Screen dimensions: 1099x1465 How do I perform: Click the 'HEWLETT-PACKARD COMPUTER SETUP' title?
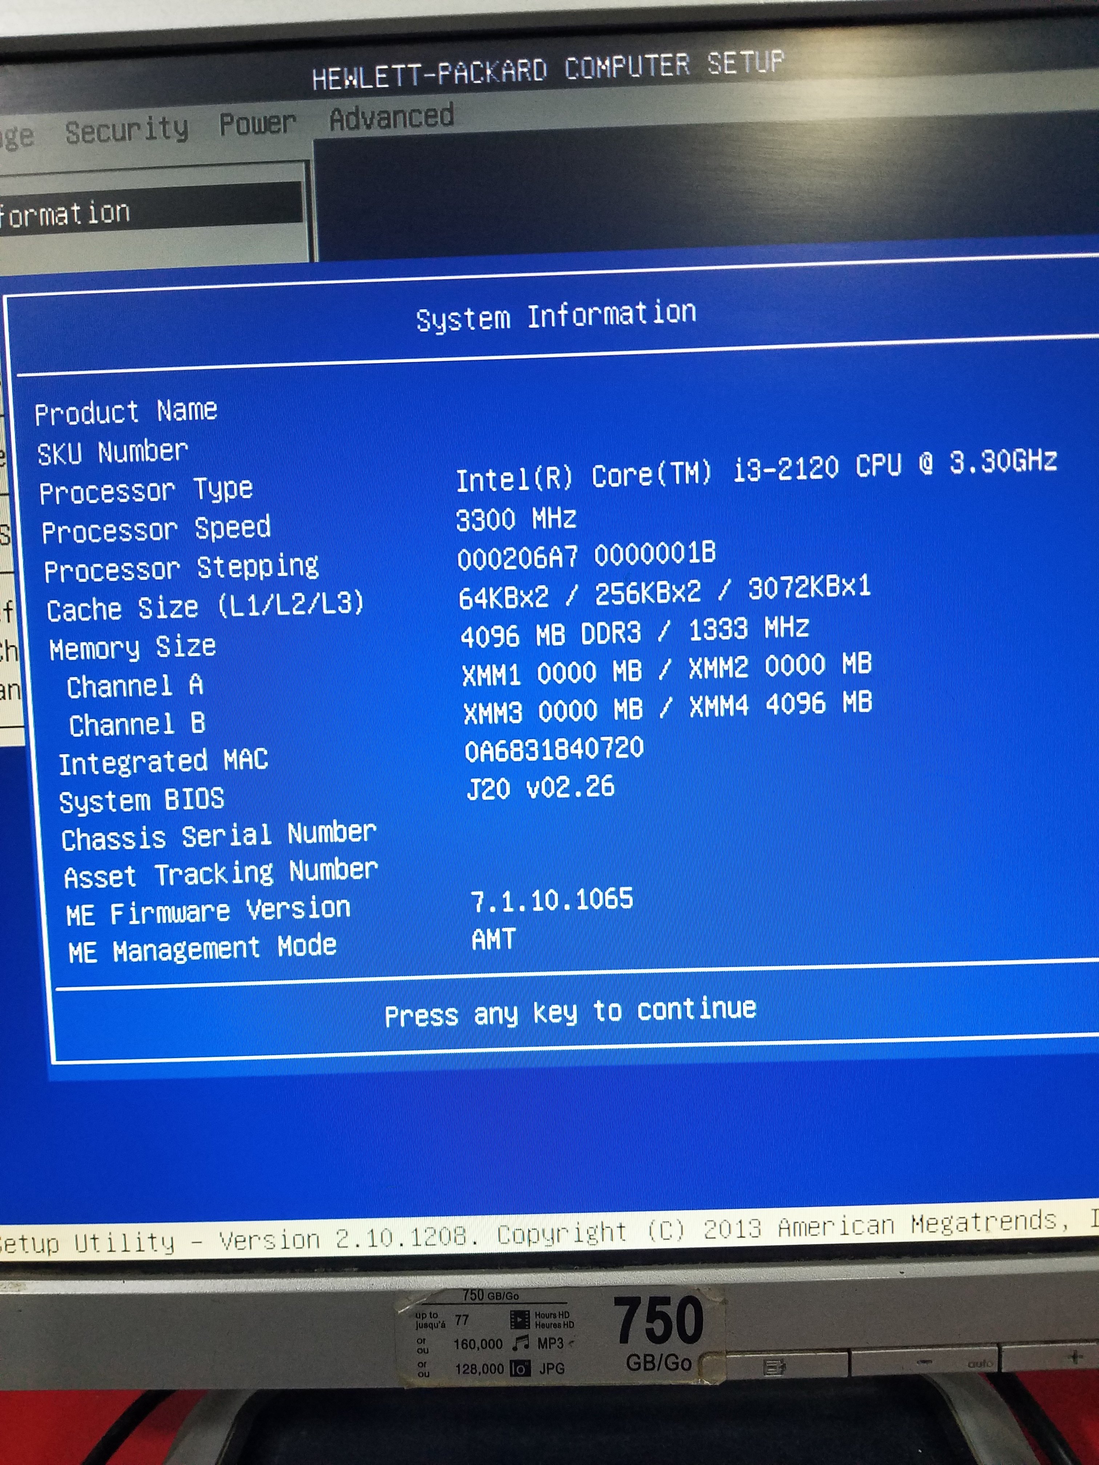(x=548, y=69)
